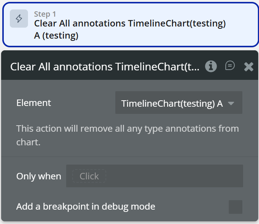The image size is (259, 224).
Task: Click the caret arrow beside TimelineChart(testing) A
Action: [231, 103]
